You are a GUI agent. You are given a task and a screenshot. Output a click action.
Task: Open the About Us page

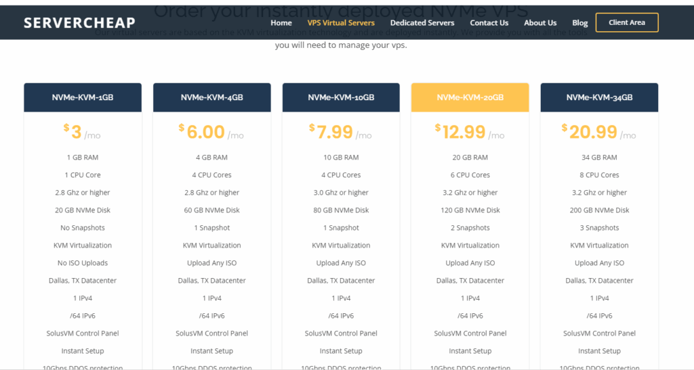[x=540, y=23]
